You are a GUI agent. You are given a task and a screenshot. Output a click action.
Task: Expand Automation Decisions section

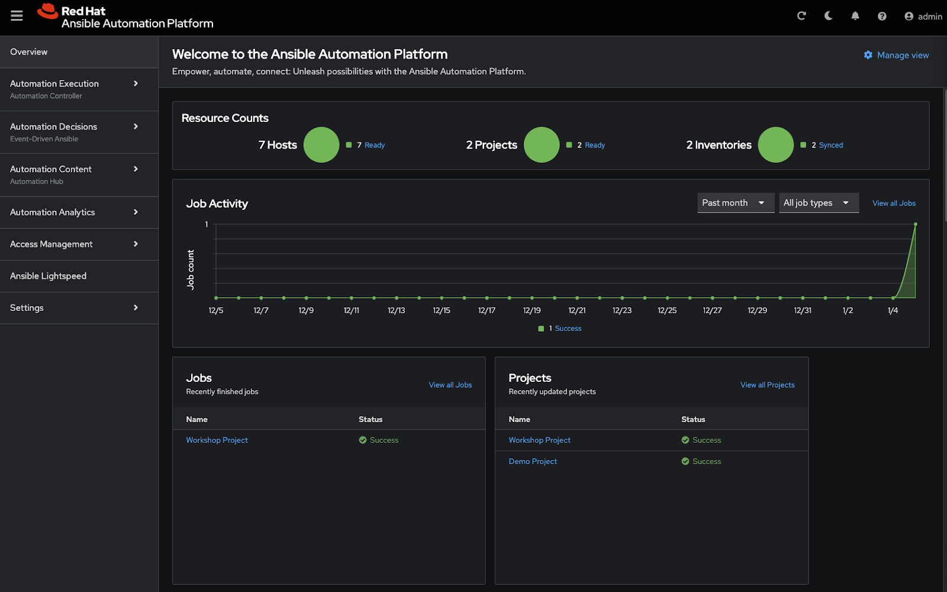[79, 132]
